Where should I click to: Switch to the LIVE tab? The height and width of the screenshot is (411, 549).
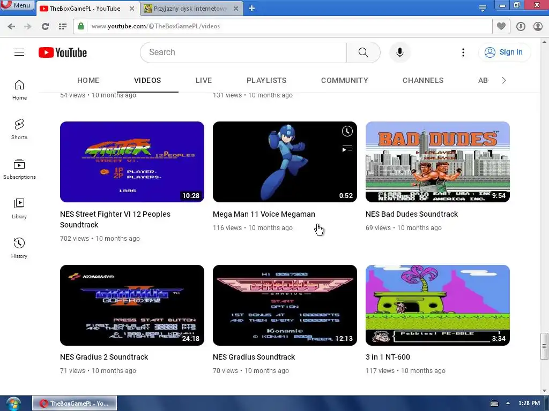click(204, 80)
